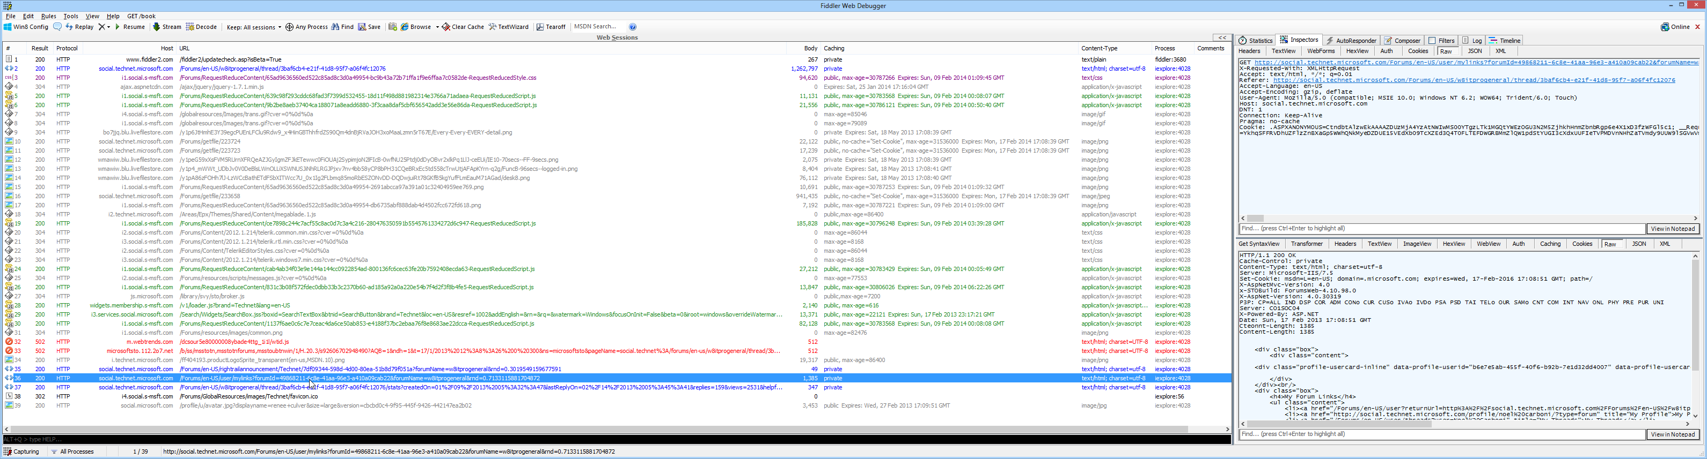Click the session list horizontal scrollbar
The image size is (1707, 459).
pos(616,429)
